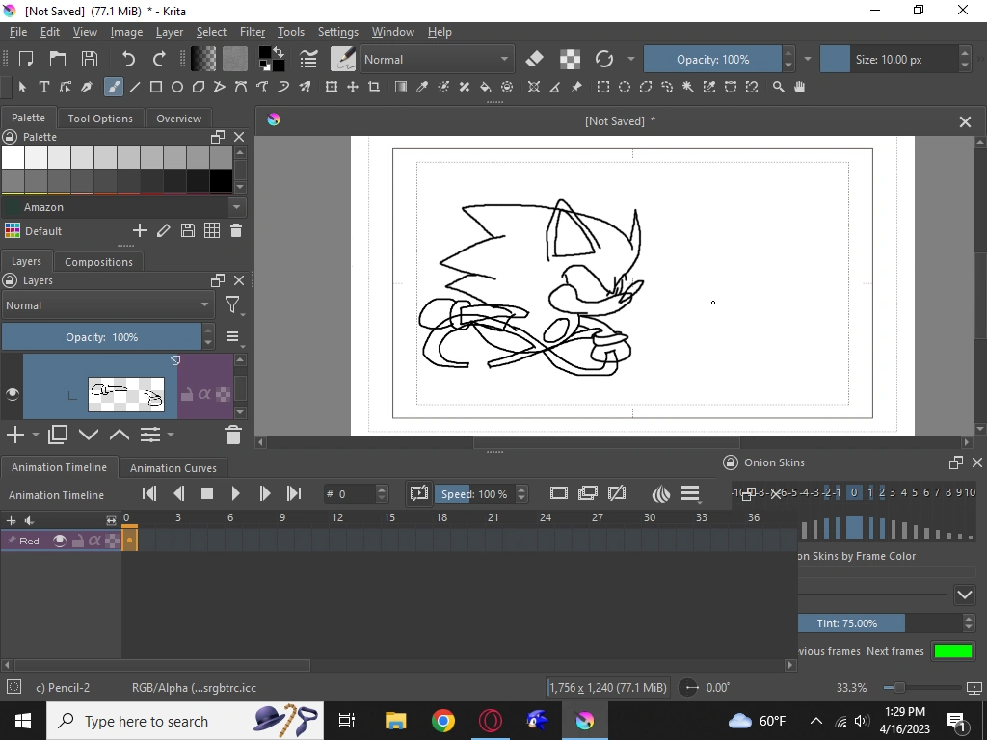The width and height of the screenshot is (987, 740).
Task: Switch to the Animation Curves tab
Action: (x=173, y=467)
